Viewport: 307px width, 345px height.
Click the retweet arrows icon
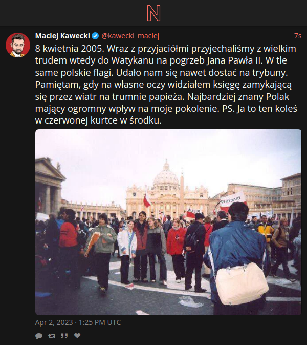[52, 336]
